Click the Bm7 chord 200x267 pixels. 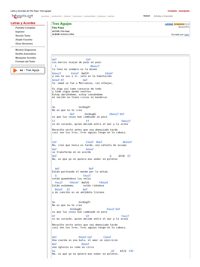click(x=54, y=244)
